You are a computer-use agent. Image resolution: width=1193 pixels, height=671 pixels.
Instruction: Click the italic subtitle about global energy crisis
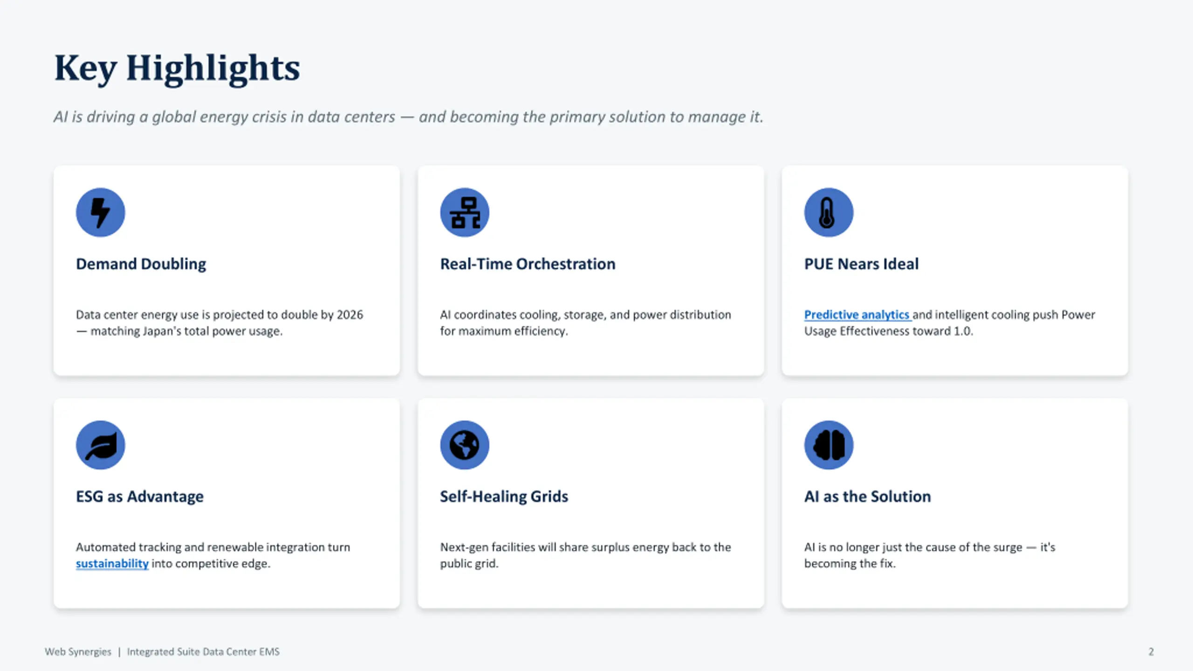coord(408,116)
